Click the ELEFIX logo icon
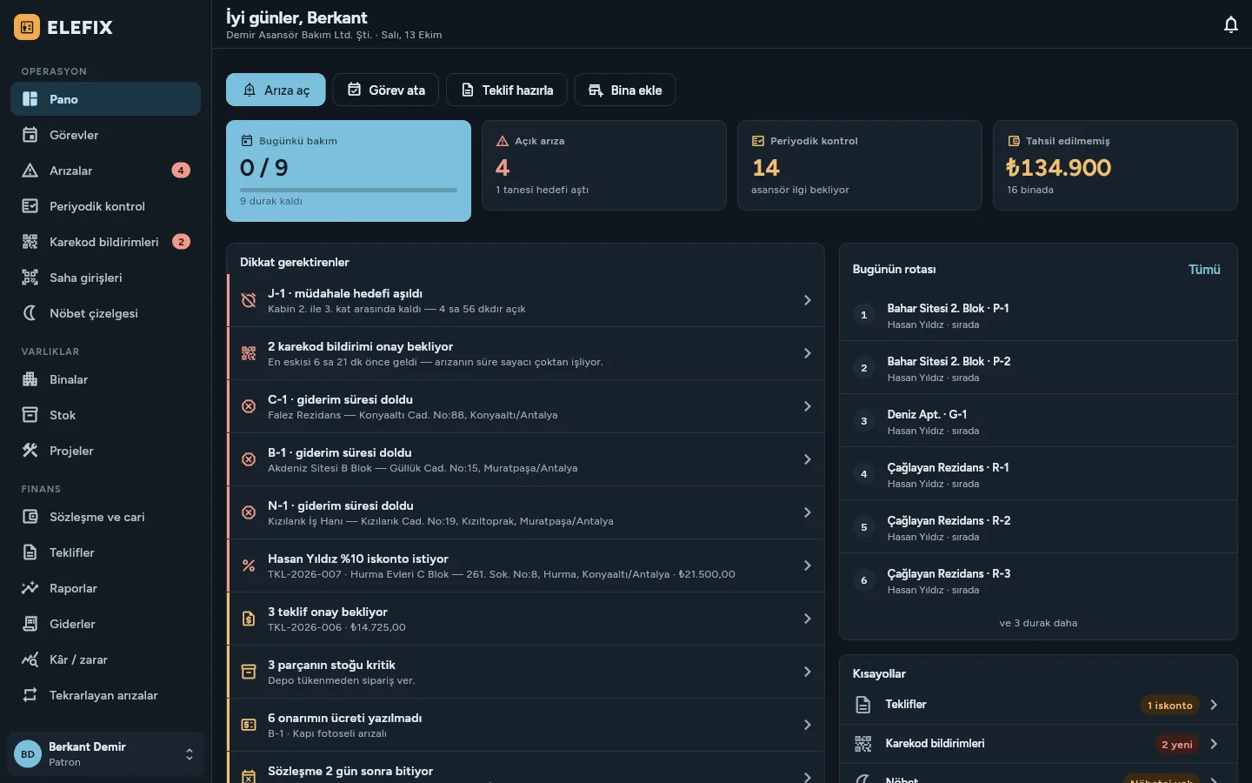The height and width of the screenshot is (783, 1252). click(x=27, y=27)
